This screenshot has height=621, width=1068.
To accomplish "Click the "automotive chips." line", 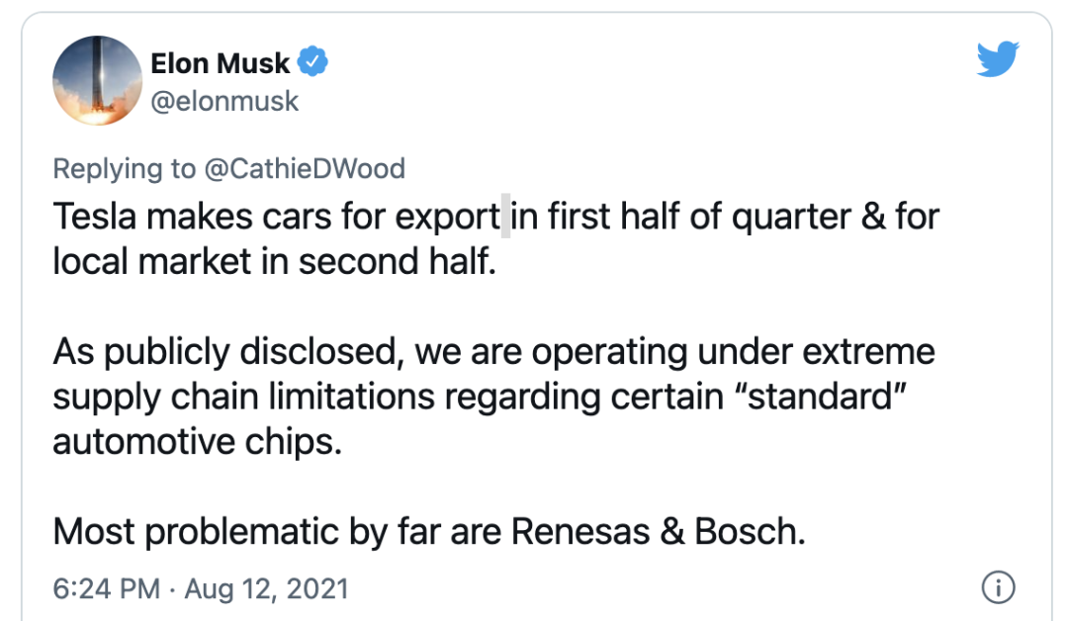I will click(x=197, y=441).
